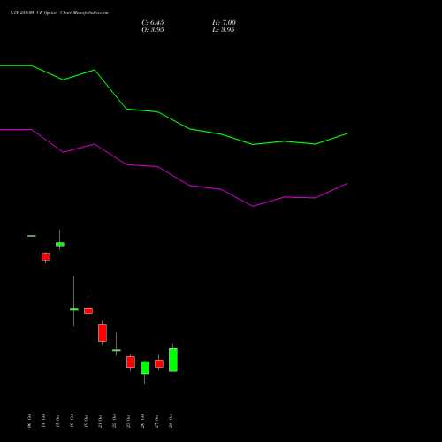Select the '21 Oct' date axis label

coord(100,421)
